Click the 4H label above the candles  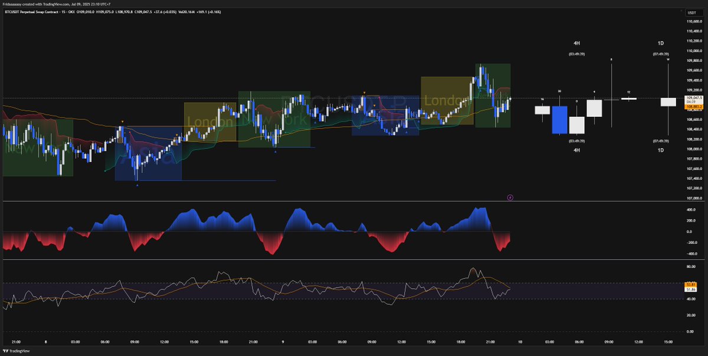577,44
